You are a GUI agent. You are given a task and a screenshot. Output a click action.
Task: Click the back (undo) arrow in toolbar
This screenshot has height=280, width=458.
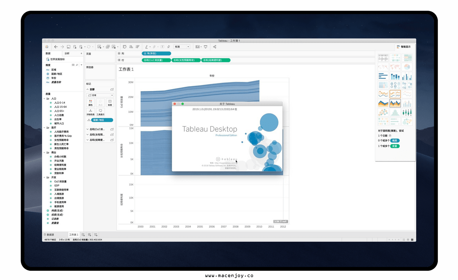pos(56,46)
